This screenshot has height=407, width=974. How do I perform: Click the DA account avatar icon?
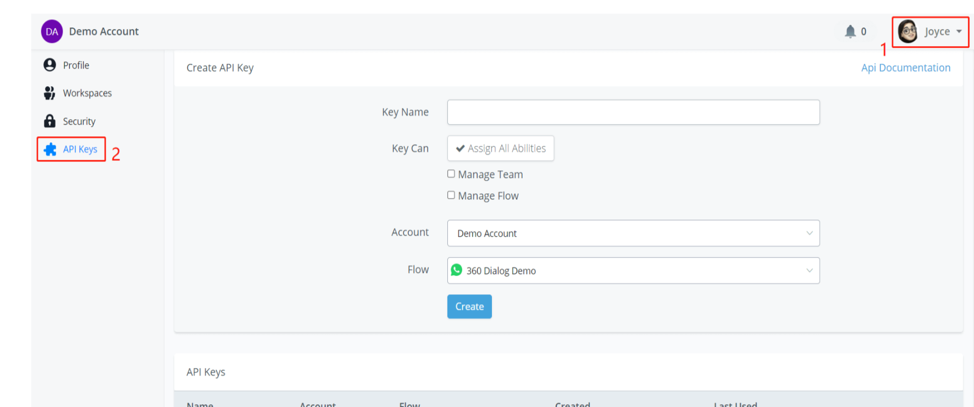click(x=52, y=32)
